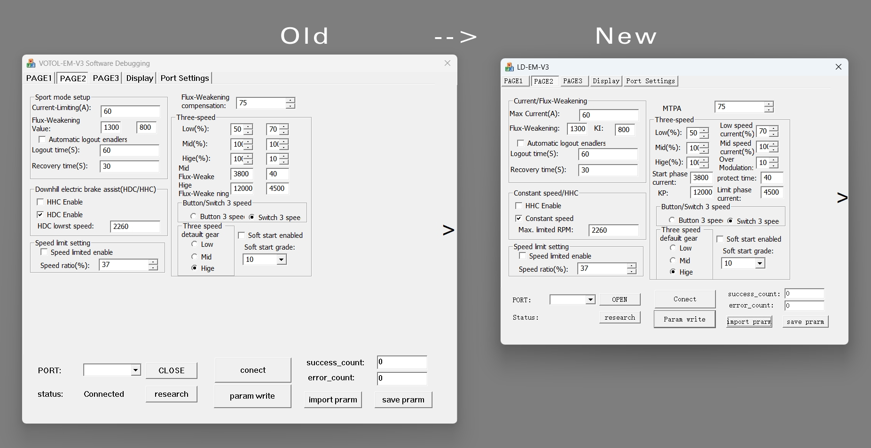The image size is (871, 448).
Task: Select Button 3 speed radio in LD-EM-V3
Action: [x=672, y=220]
